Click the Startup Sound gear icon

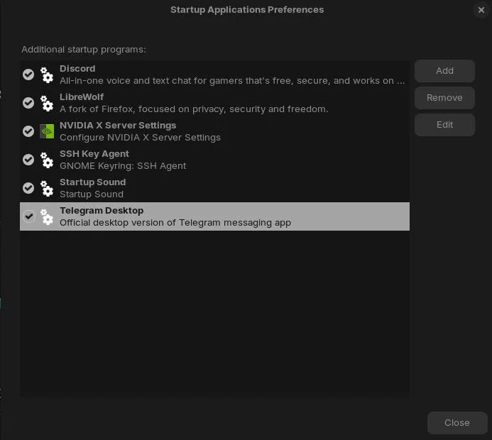47,188
